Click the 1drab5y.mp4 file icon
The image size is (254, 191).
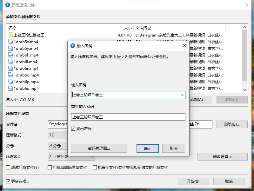10,49
